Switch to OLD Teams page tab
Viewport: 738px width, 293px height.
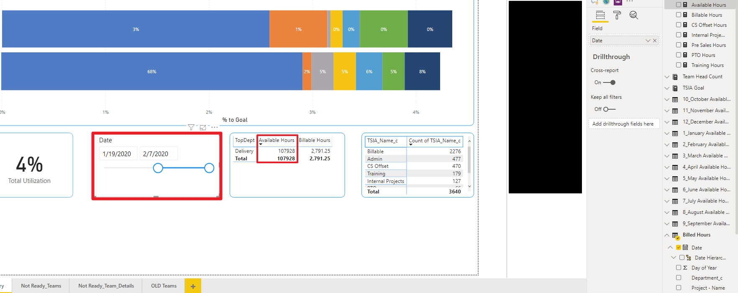(164, 286)
